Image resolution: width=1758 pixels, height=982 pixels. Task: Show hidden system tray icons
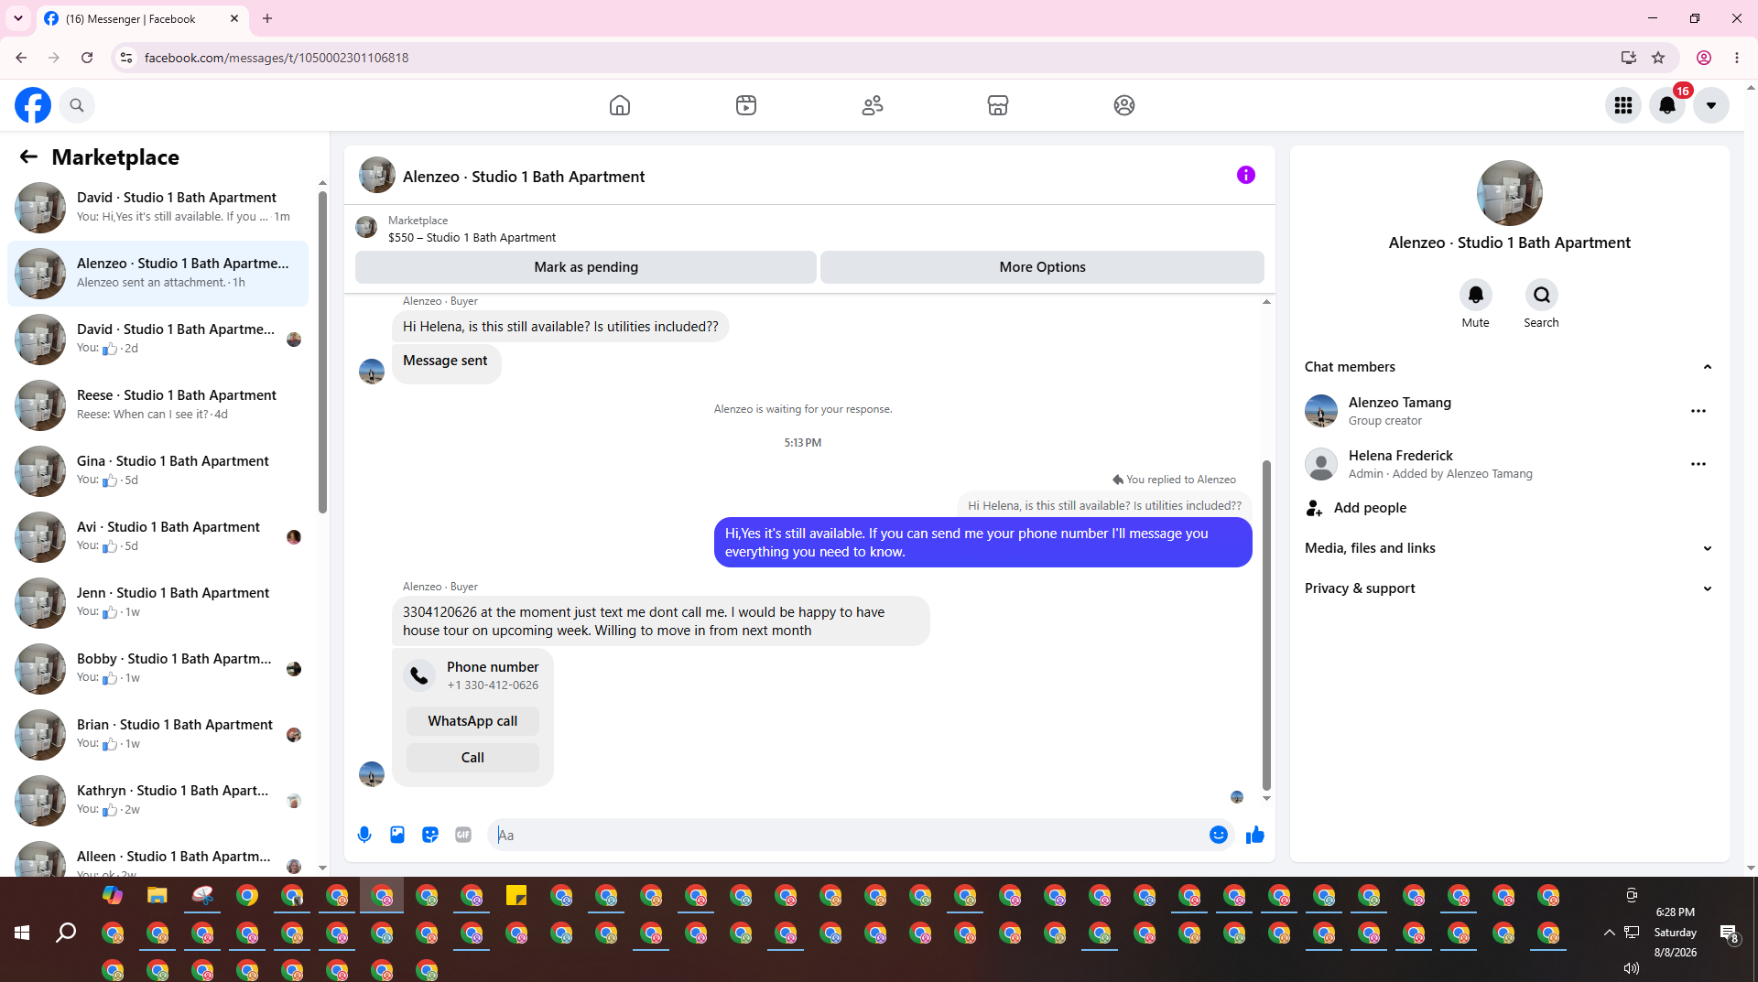click(x=1609, y=933)
